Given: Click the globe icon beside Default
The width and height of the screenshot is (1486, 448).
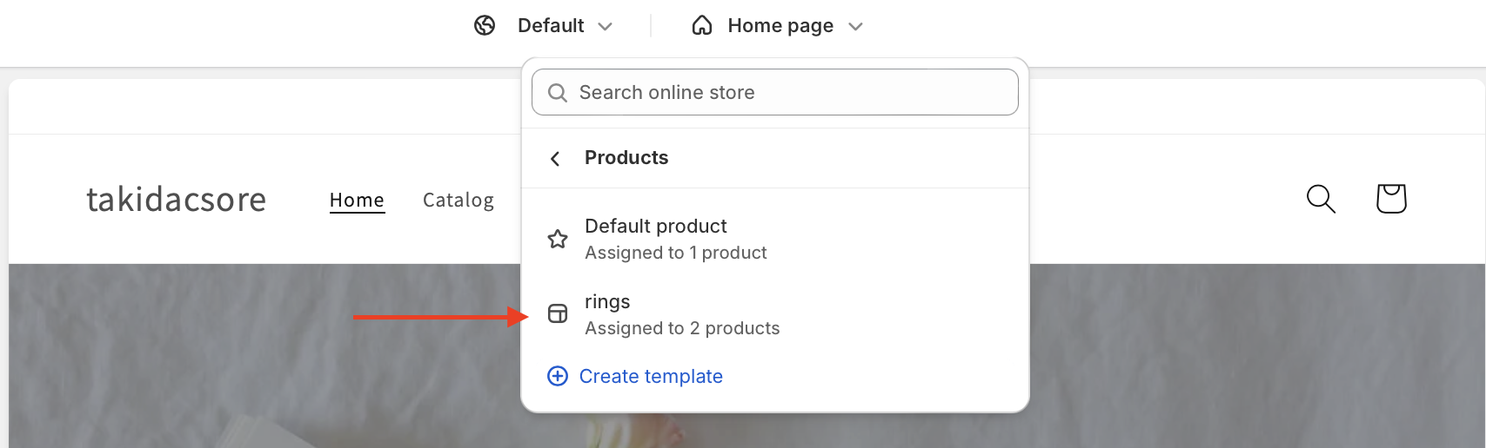Looking at the screenshot, I should click(x=485, y=26).
